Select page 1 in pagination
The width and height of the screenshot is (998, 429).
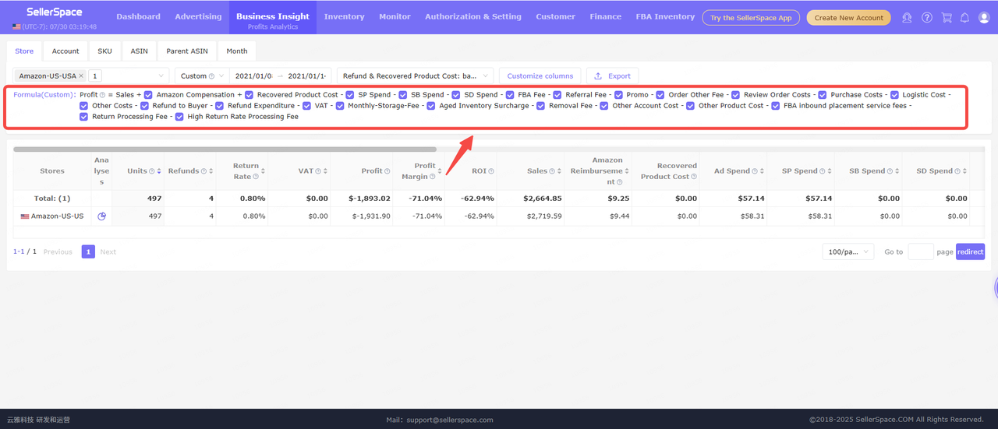(x=88, y=251)
